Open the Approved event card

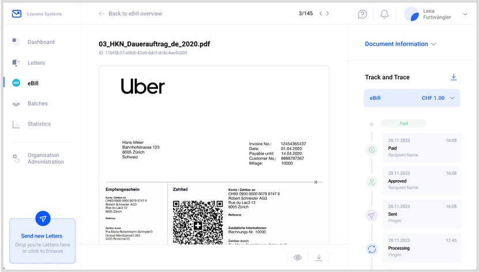tap(422, 181)
